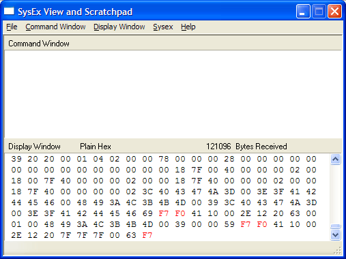
Task: Click the Plain Hex mode label
Action: coord(96,147)
